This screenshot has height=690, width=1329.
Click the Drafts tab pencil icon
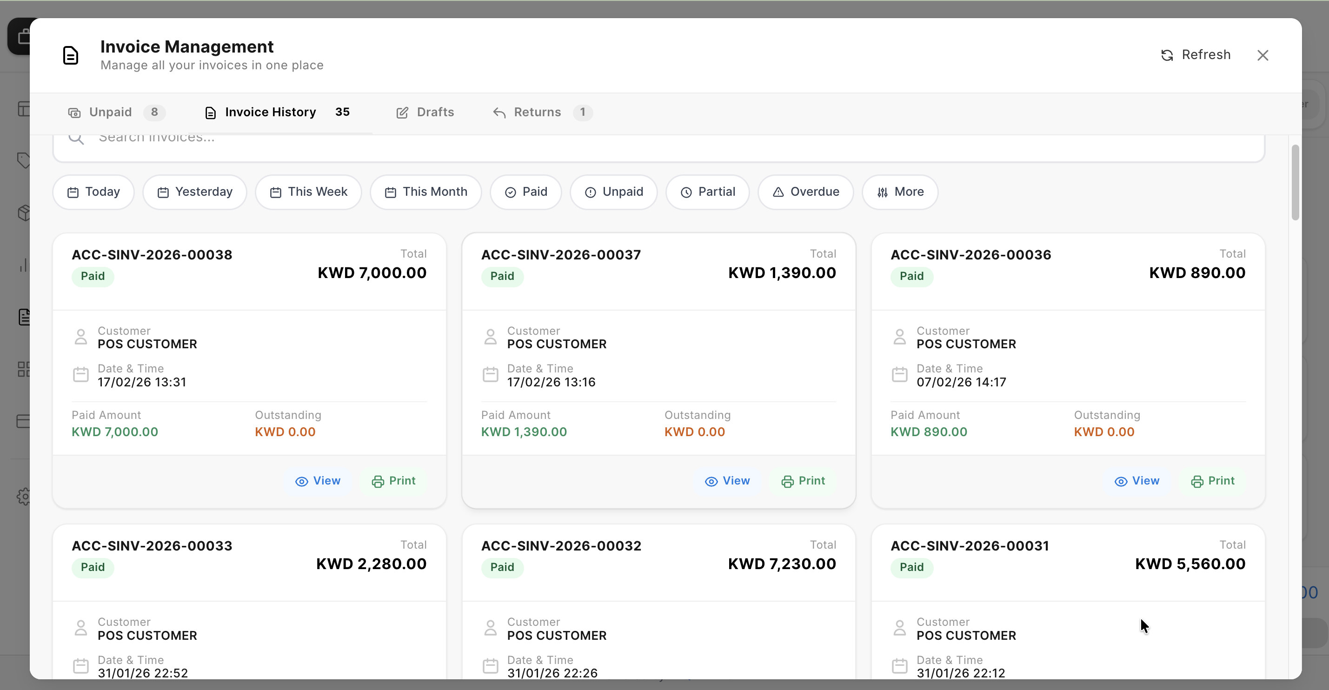coord(402,113)
